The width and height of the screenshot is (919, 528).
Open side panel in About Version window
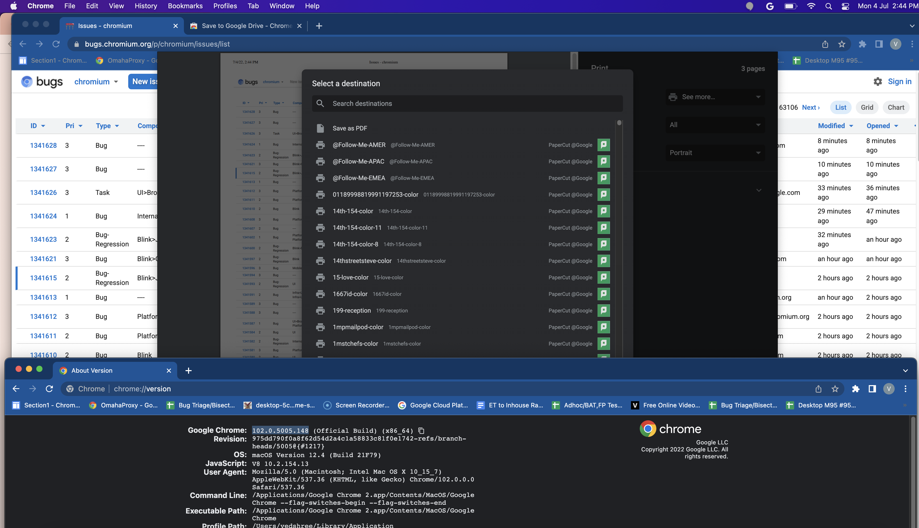click(x=872, y=389)
